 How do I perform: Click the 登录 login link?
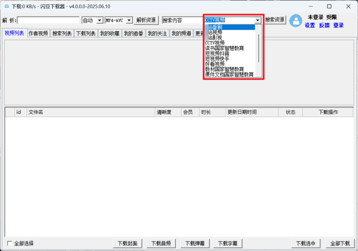[x=338, y=25]
